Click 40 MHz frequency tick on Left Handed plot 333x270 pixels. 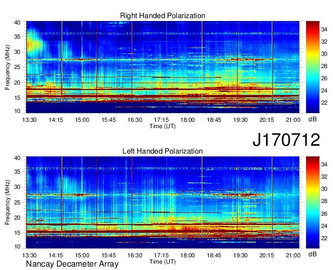coord(17,158)
